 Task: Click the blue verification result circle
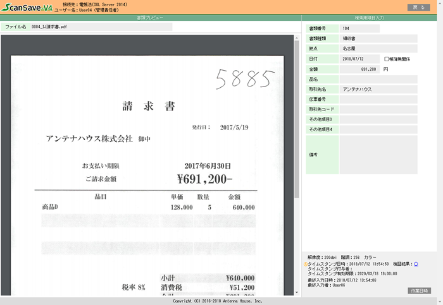click(x=416, y=264)
